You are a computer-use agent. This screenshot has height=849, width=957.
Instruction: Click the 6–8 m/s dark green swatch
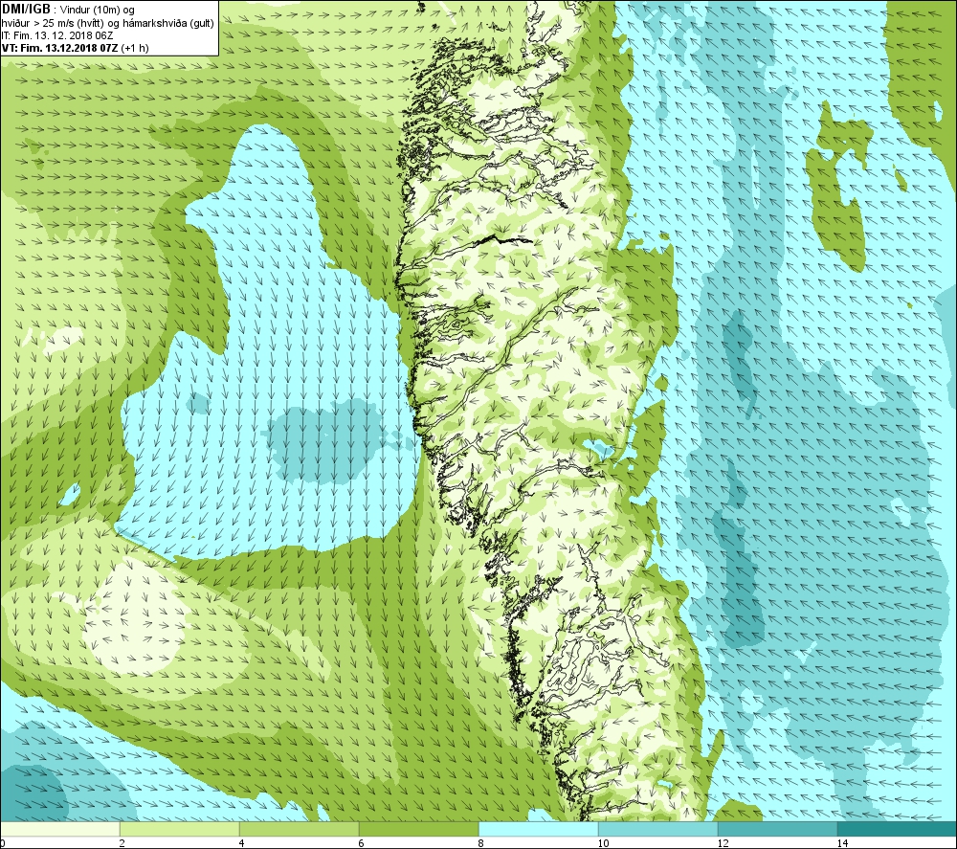click(x=419, y=829)
